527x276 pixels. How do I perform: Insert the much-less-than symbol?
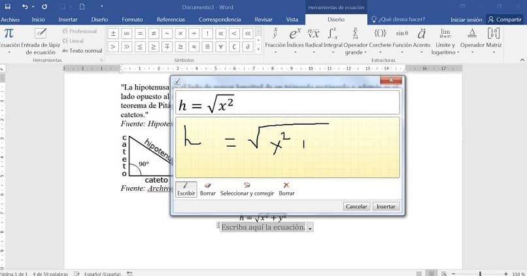click(248, 33)
